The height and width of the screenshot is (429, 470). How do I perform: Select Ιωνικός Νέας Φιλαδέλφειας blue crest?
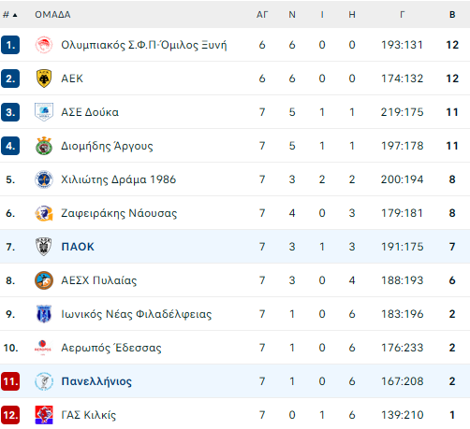pos(44,314)
